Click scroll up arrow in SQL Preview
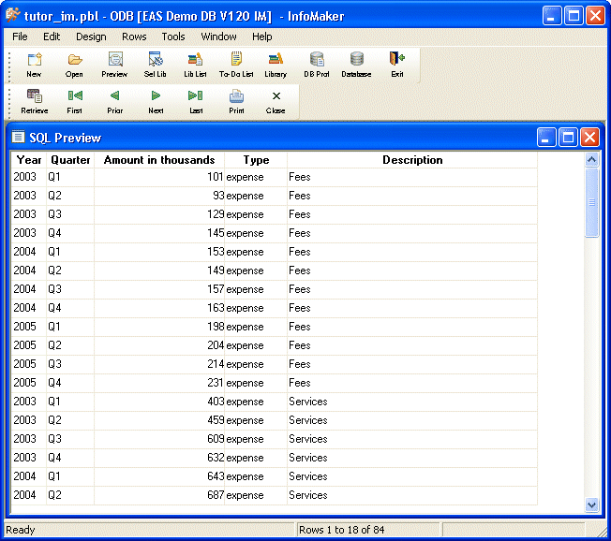Viewport: 611px width, 541px height. point(591,159)
